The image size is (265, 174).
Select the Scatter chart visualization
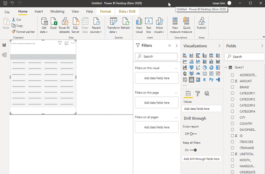pyautogui.click(x=198, y=68)
